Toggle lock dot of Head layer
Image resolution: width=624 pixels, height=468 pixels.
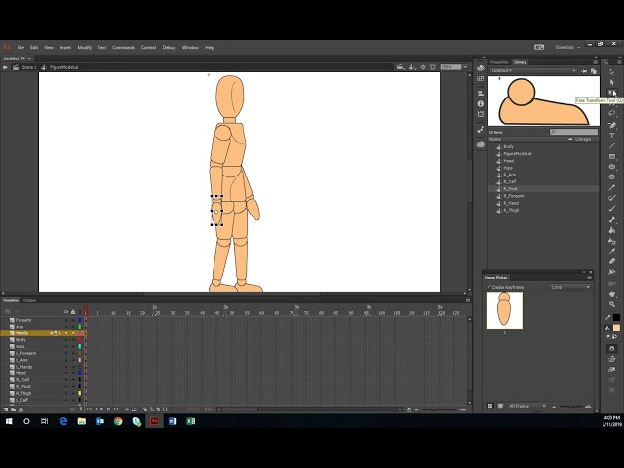tap(73, 373)
